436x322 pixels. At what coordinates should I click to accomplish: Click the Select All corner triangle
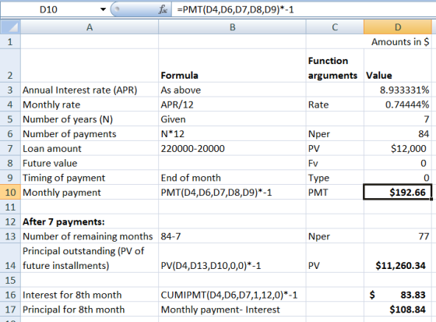pos(11,27)
